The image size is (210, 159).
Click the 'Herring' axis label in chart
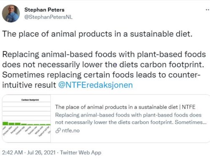point(28,129)
